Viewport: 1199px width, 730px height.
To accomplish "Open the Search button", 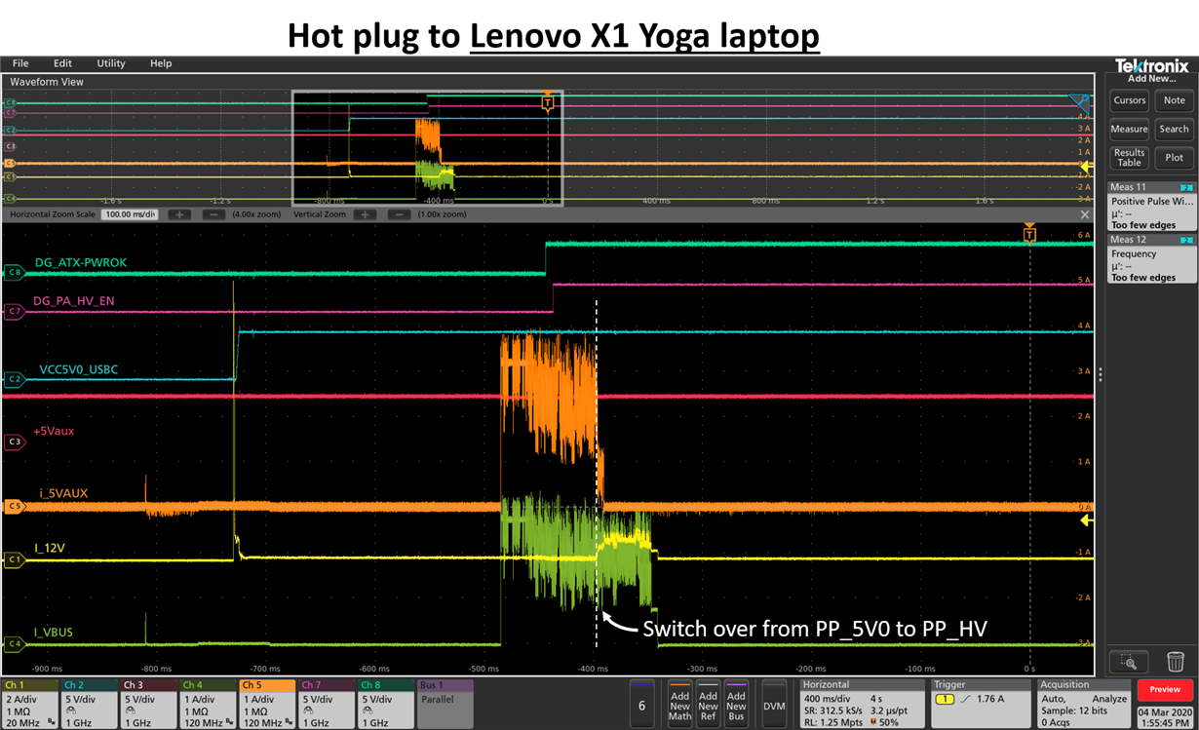I will click(1175, 129).
